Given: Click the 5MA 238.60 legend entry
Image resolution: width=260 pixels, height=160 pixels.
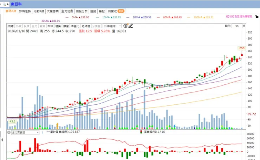Looking at the screenshot, I should [77, 17].
